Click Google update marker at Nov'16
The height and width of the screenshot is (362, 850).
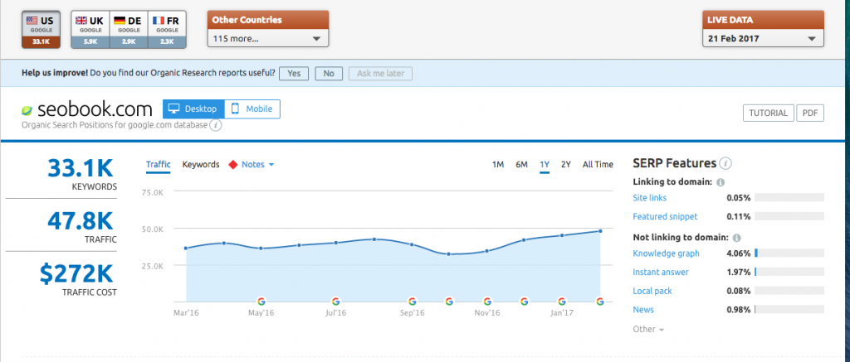pyautogui.click(x=487, y=302)
